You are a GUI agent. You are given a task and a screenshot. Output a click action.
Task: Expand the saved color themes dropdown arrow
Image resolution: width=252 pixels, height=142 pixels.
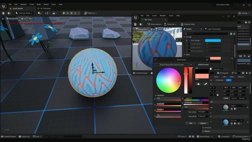(191, 65)
